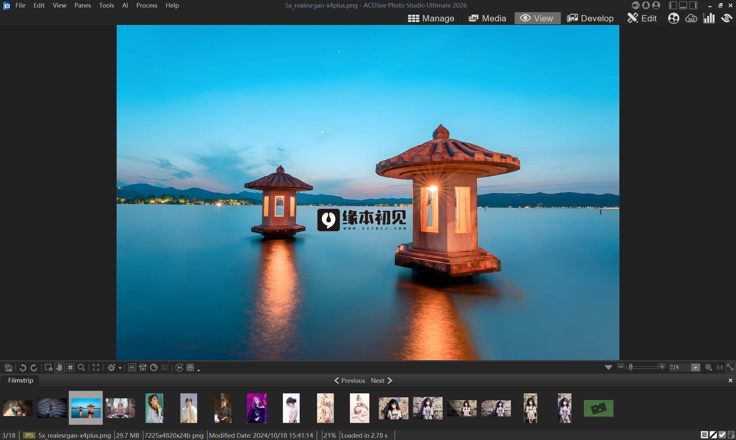Go to the Previous image
736x440 pixels.
349,381
